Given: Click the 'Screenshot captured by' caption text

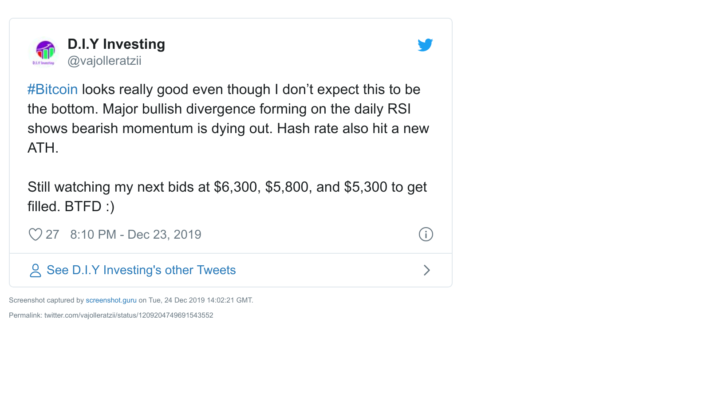Looking at the screenshot, I should click(x=46, y=300).
